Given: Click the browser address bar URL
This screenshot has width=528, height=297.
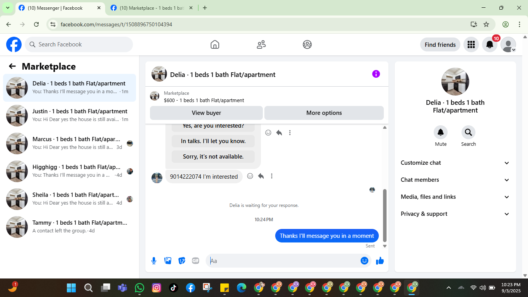Looking at the screenshot, I should coord(116,24).
